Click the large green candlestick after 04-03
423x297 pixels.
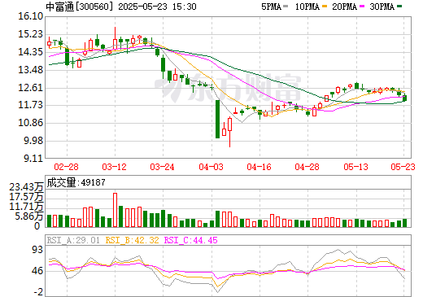pyautogui.click(x=217, y=119)
